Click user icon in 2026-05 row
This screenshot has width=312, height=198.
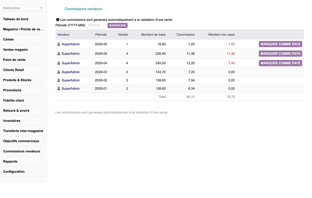pyautogui.click(x=59, y=54)
